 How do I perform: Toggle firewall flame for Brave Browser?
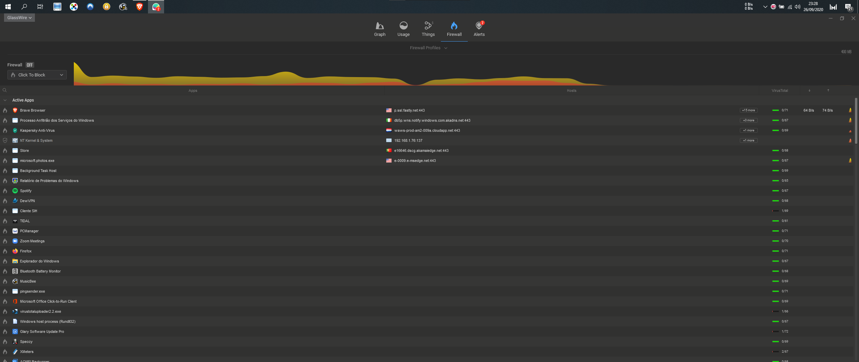click(x=5, y=110)
